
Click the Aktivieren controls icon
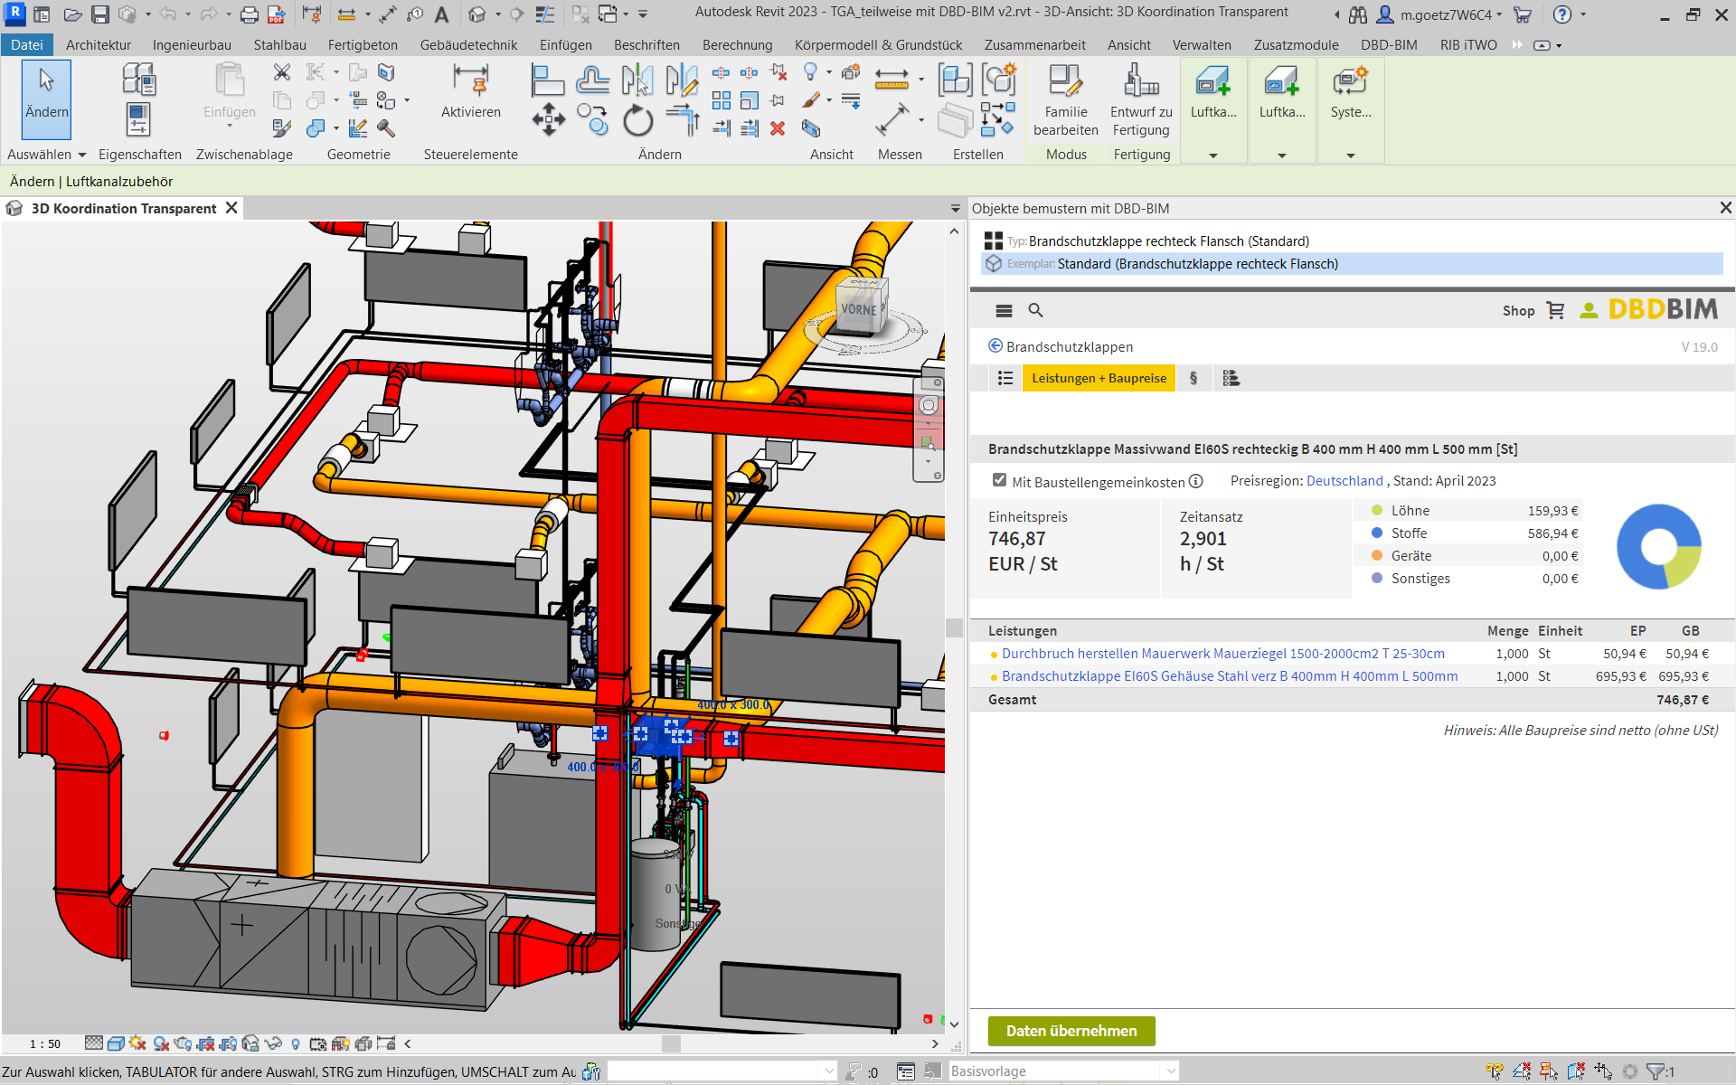(x=470, y=80)
